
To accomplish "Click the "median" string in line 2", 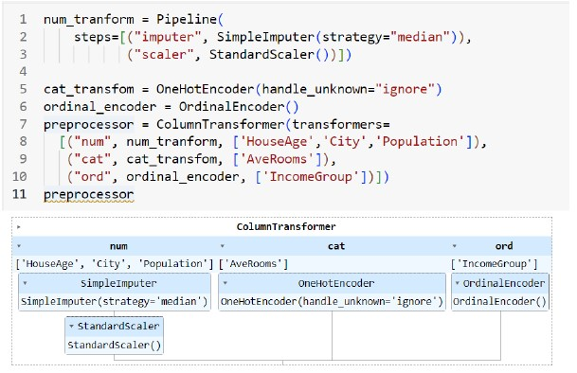I will [x=420, y=37].
